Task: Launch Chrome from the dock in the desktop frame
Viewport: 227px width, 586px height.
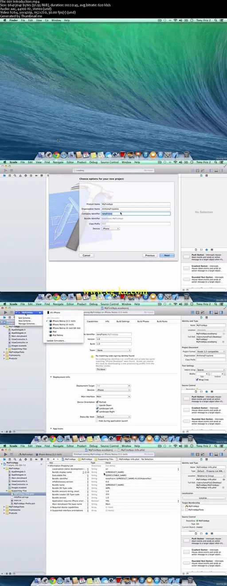Action: [56, 155]
